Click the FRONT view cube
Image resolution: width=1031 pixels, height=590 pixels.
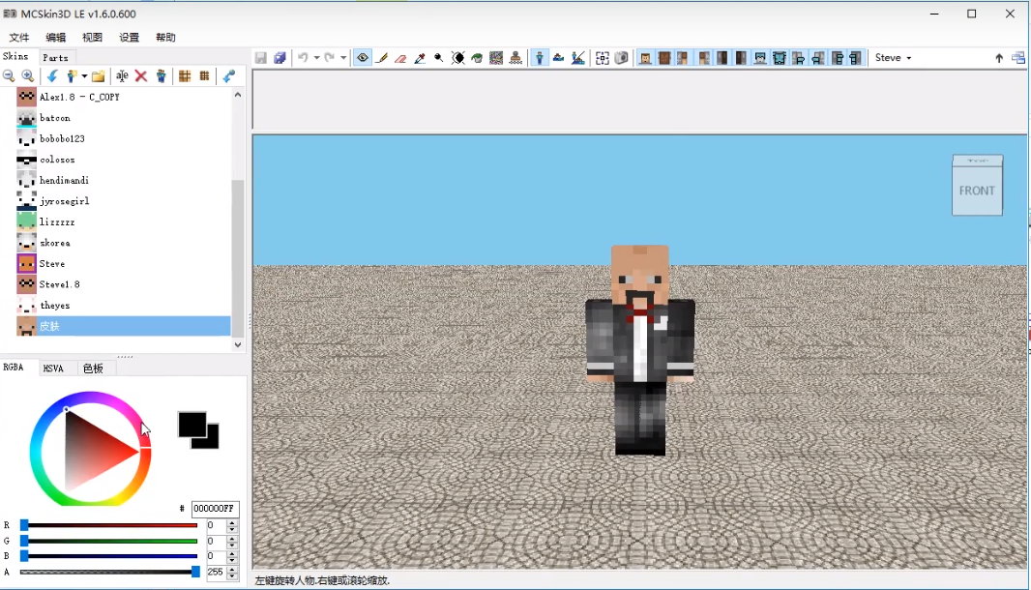(x=977, y=190)
